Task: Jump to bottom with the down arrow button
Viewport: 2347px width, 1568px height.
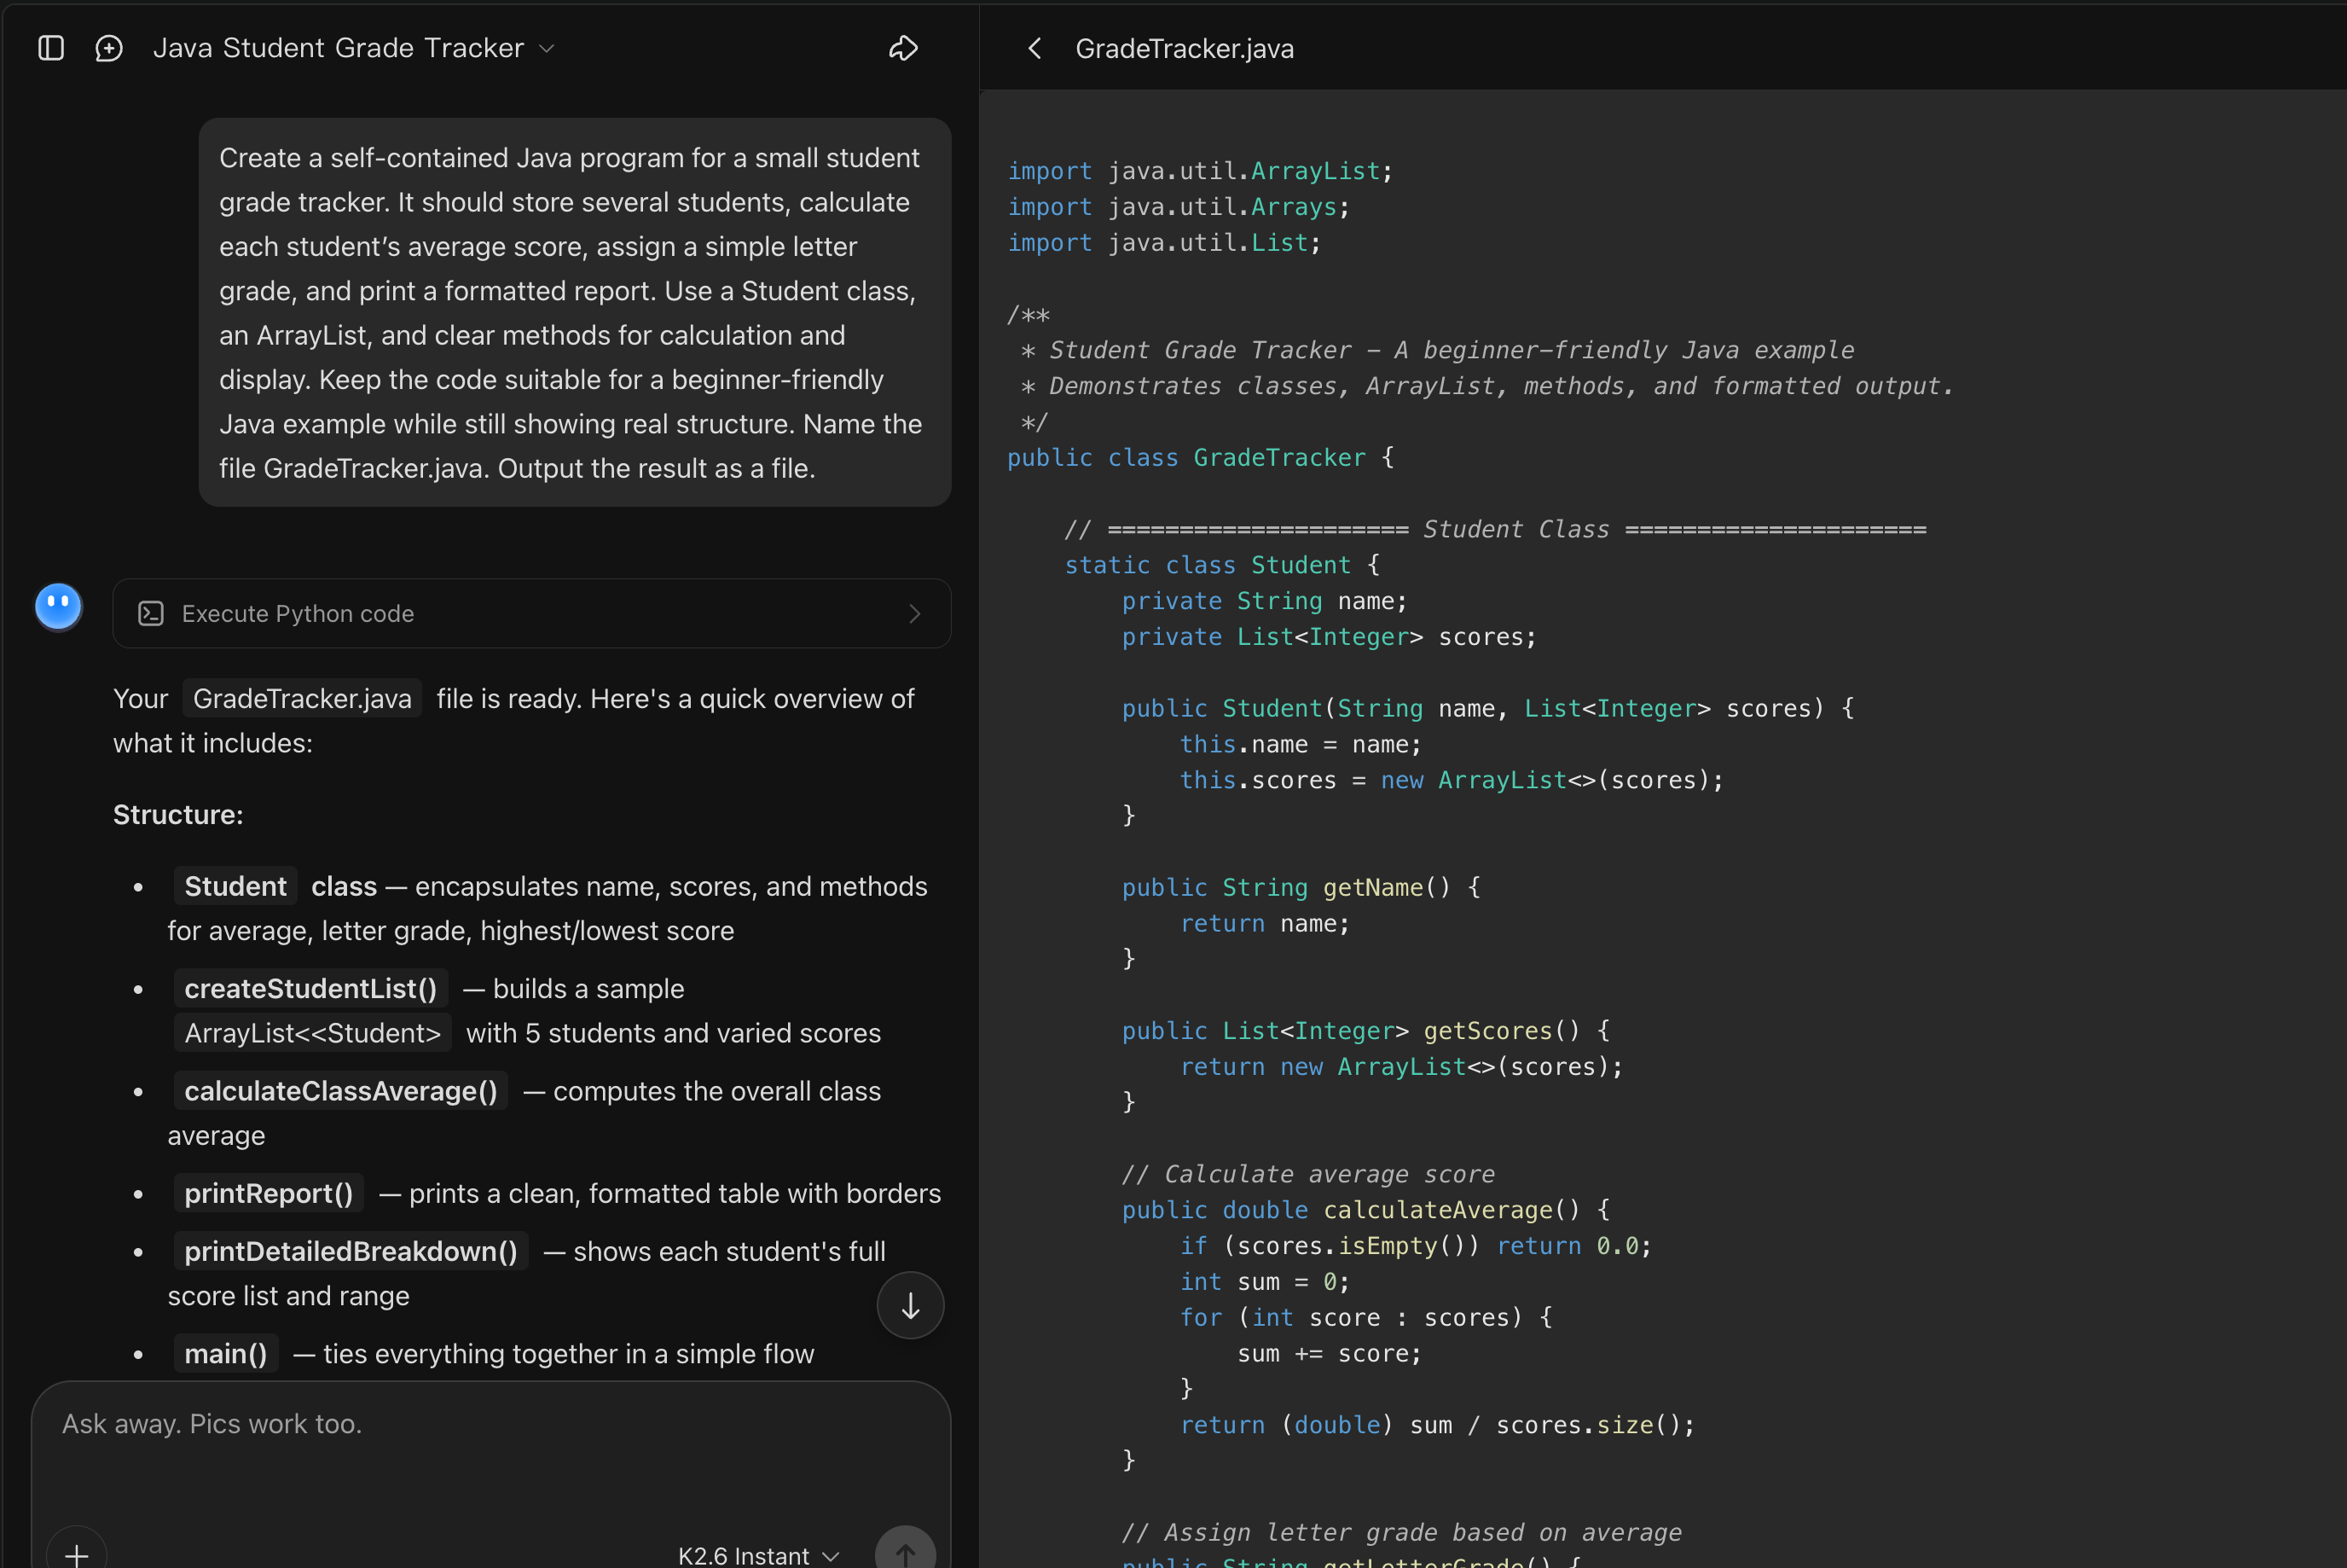Action: [911, 1305]
